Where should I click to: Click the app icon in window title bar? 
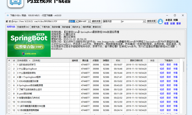point(7,15)
